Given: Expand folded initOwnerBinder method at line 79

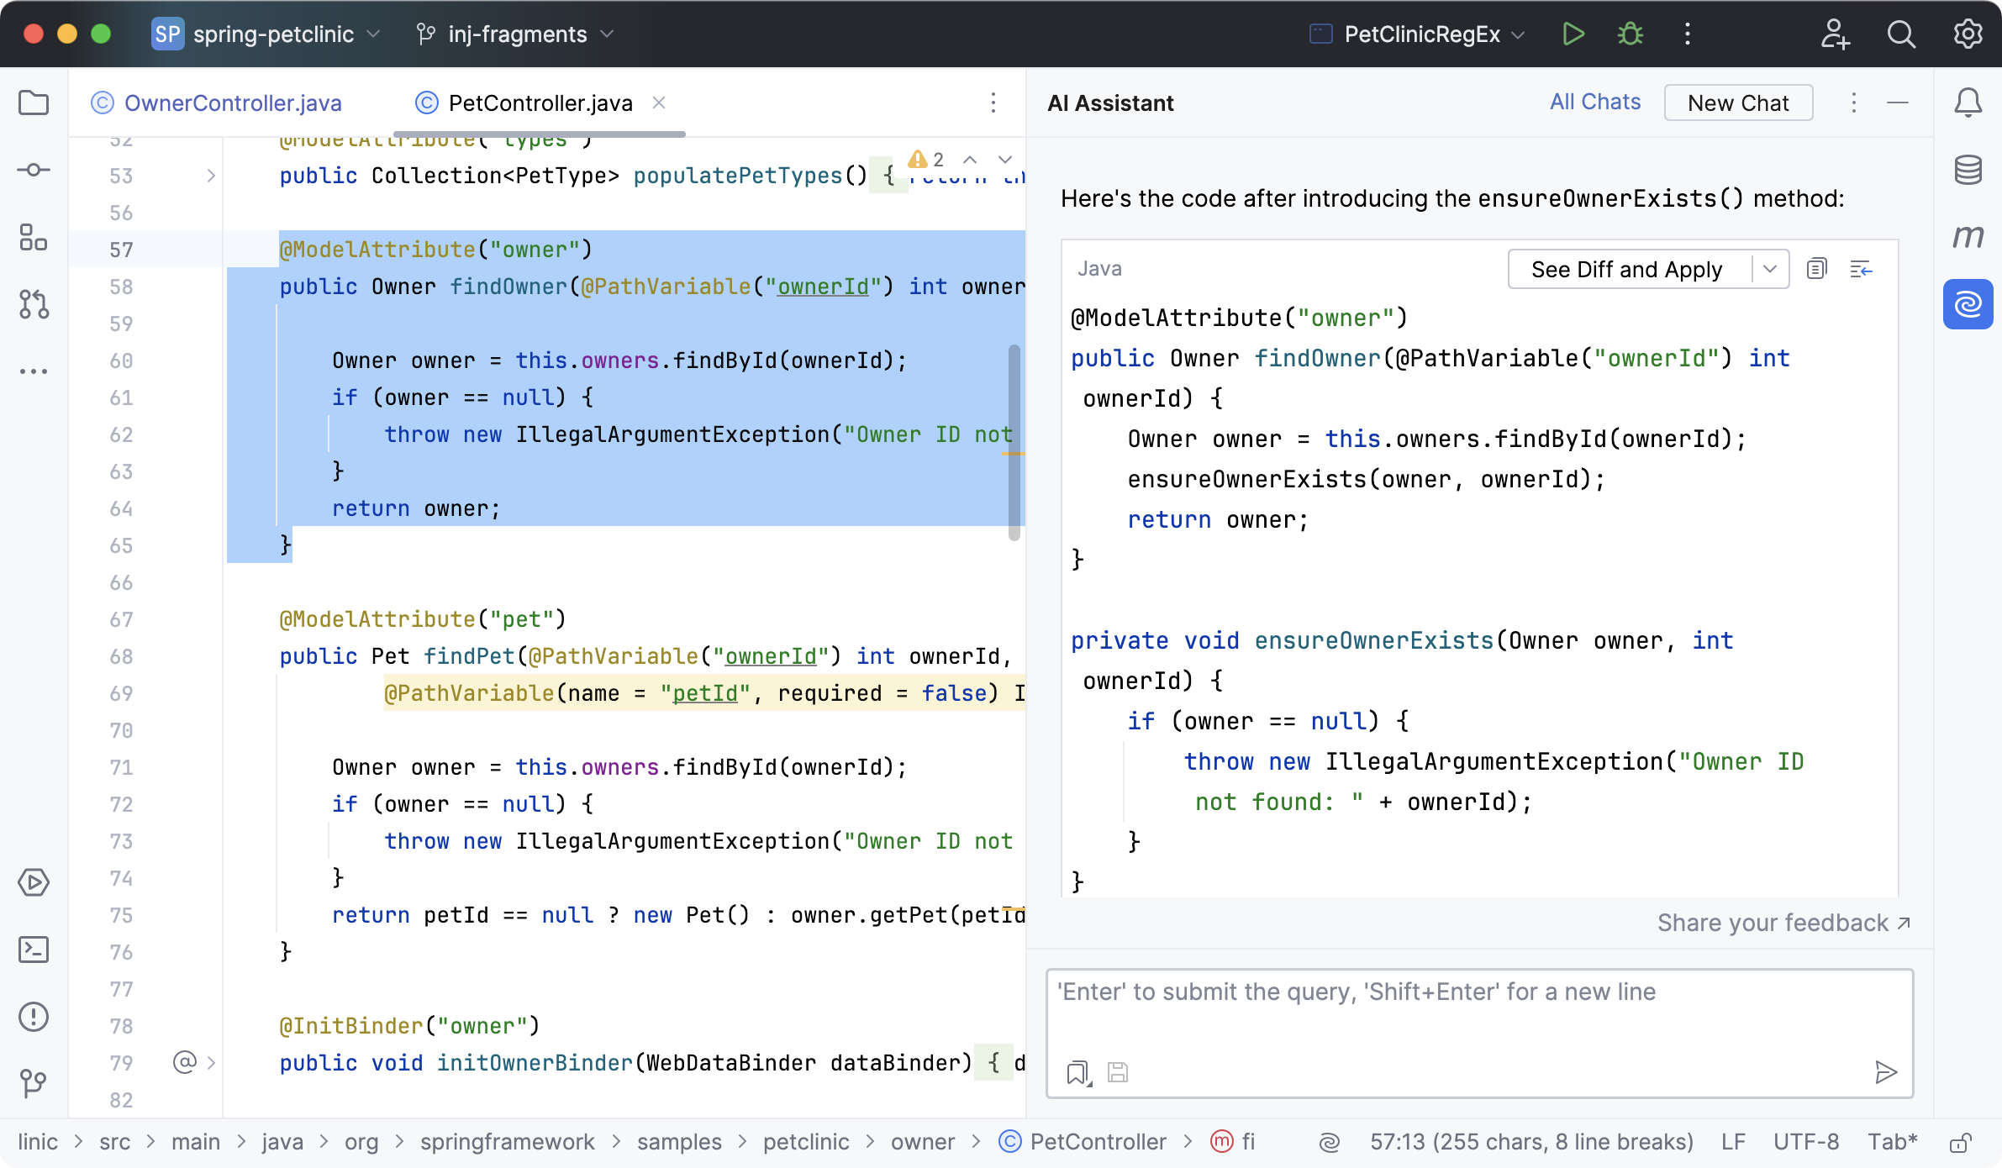Looking at the screenshot, I should tap(211, 1063).
